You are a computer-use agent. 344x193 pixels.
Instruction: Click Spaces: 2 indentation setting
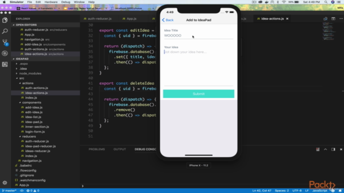click(x=282, y=191)
